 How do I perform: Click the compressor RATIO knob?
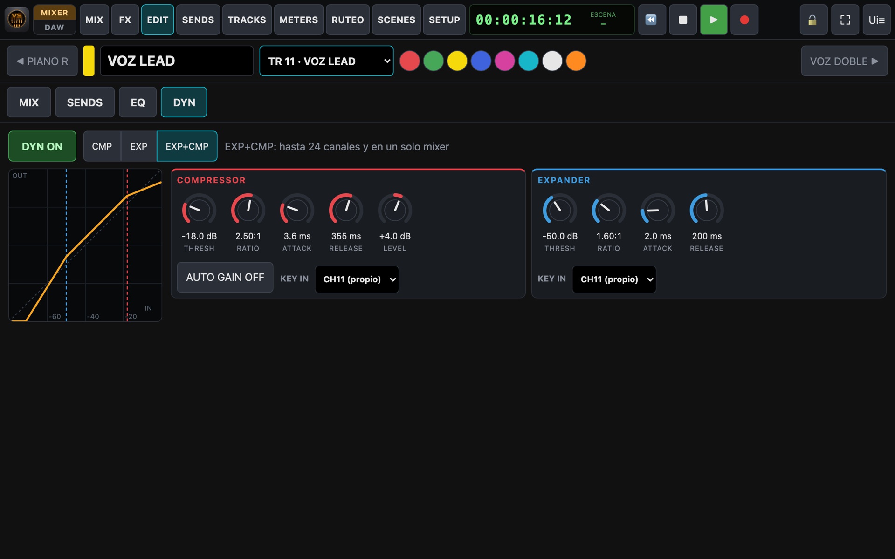248,210
